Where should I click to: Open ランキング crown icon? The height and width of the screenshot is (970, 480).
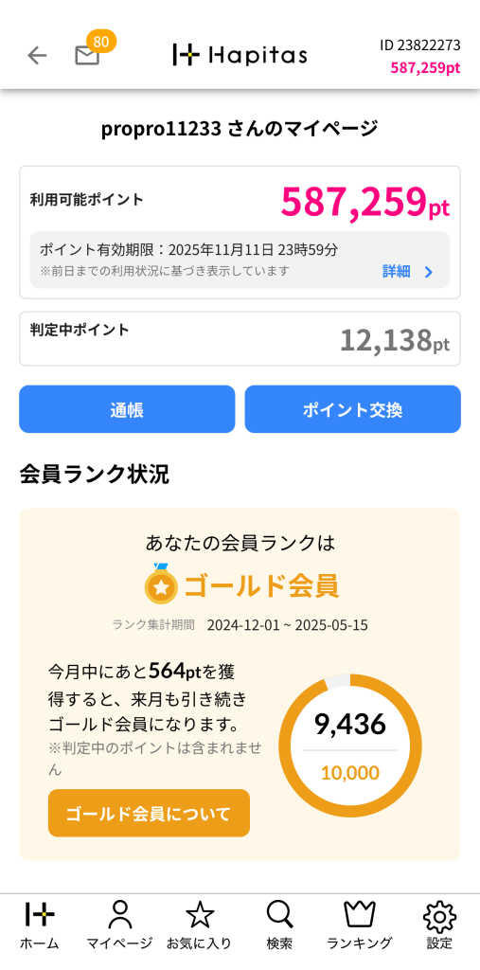click(360, 914)
